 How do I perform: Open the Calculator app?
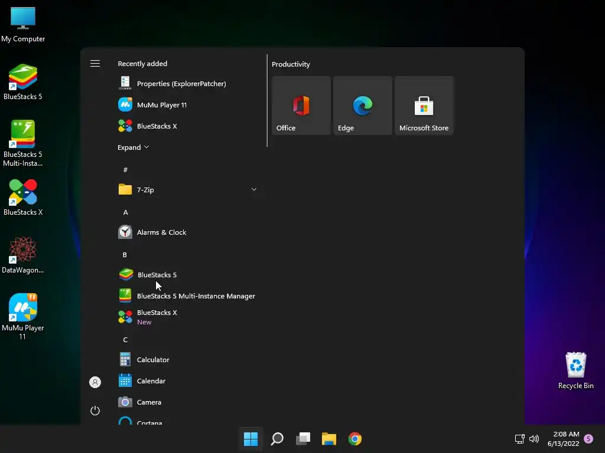point(188,360)
